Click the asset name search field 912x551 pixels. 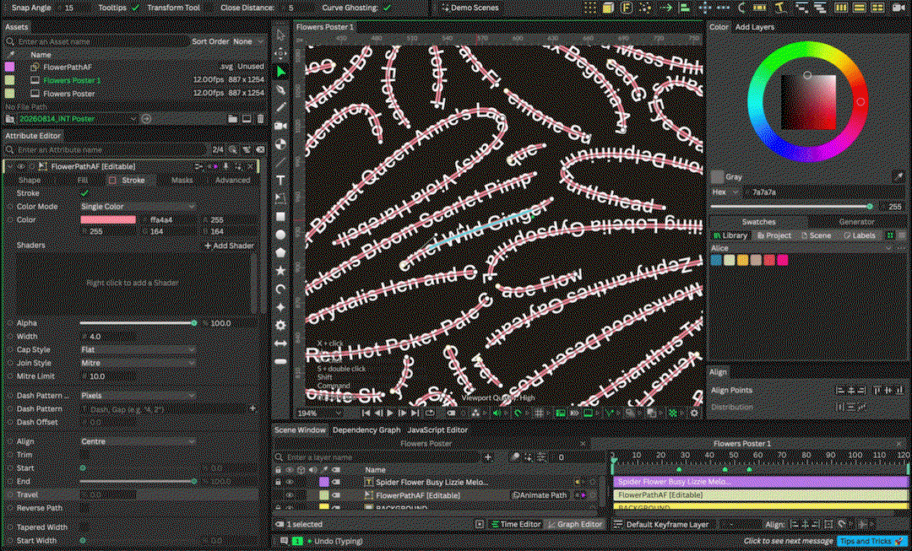pyautogui.click(x=98, y=42)
